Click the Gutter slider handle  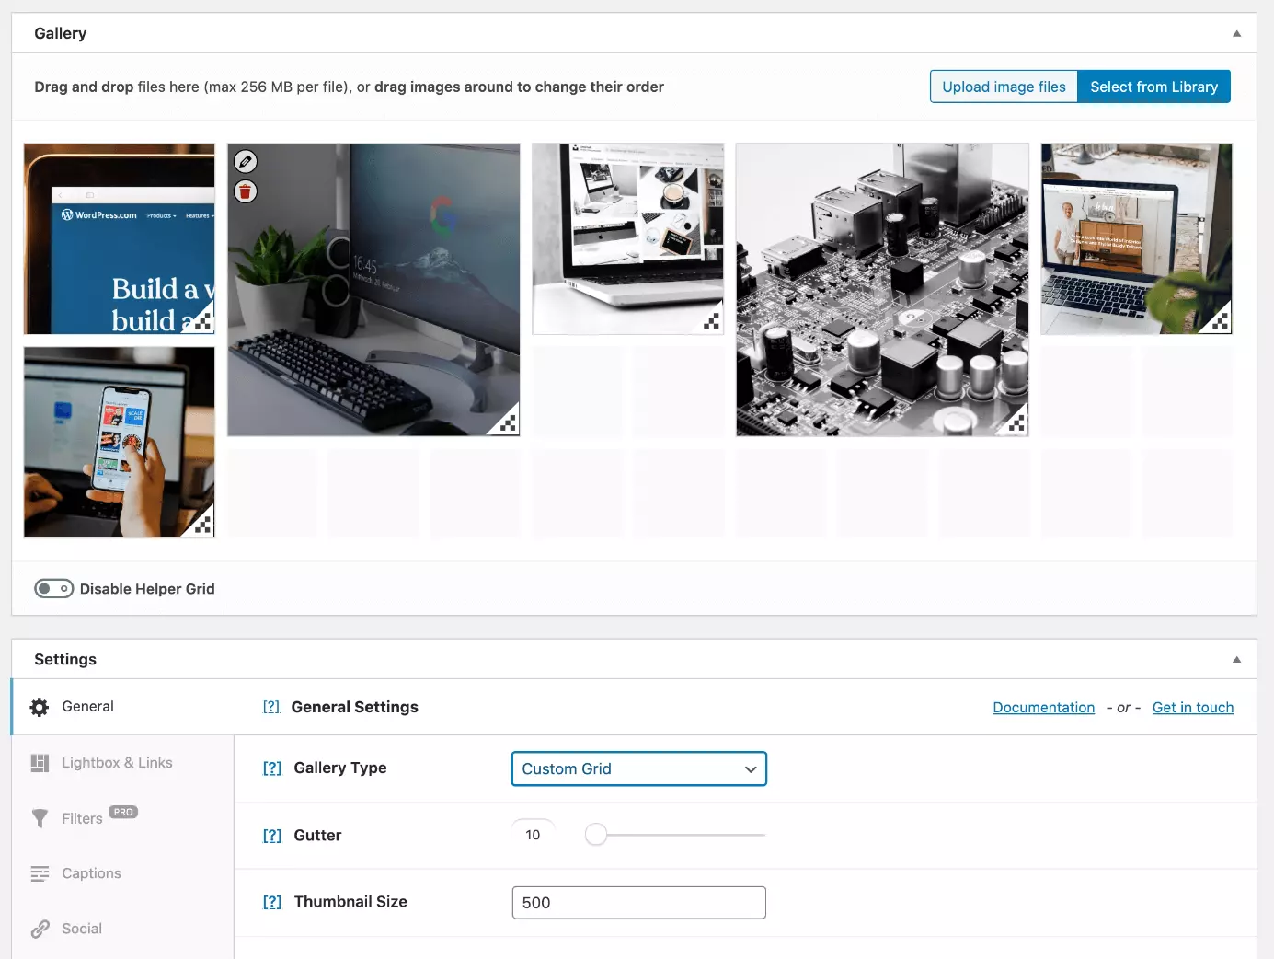click(x=596, y=835)
